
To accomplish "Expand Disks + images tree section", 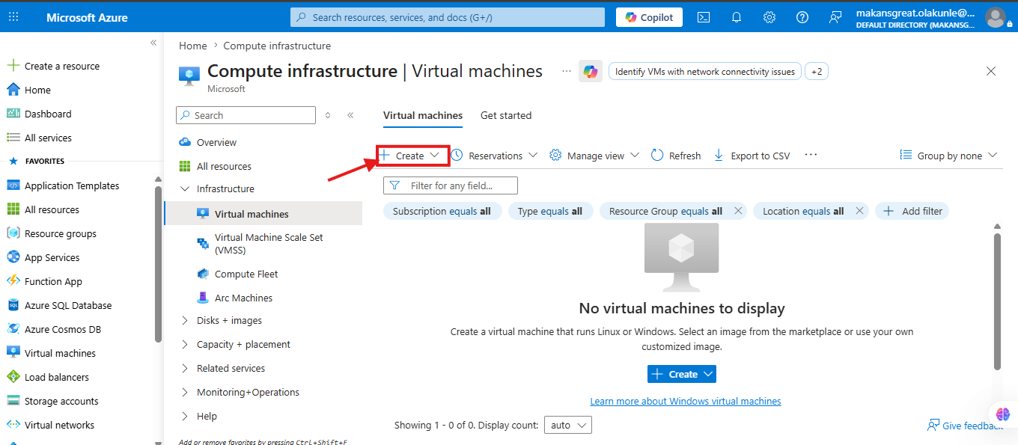I will click(185, 320).
